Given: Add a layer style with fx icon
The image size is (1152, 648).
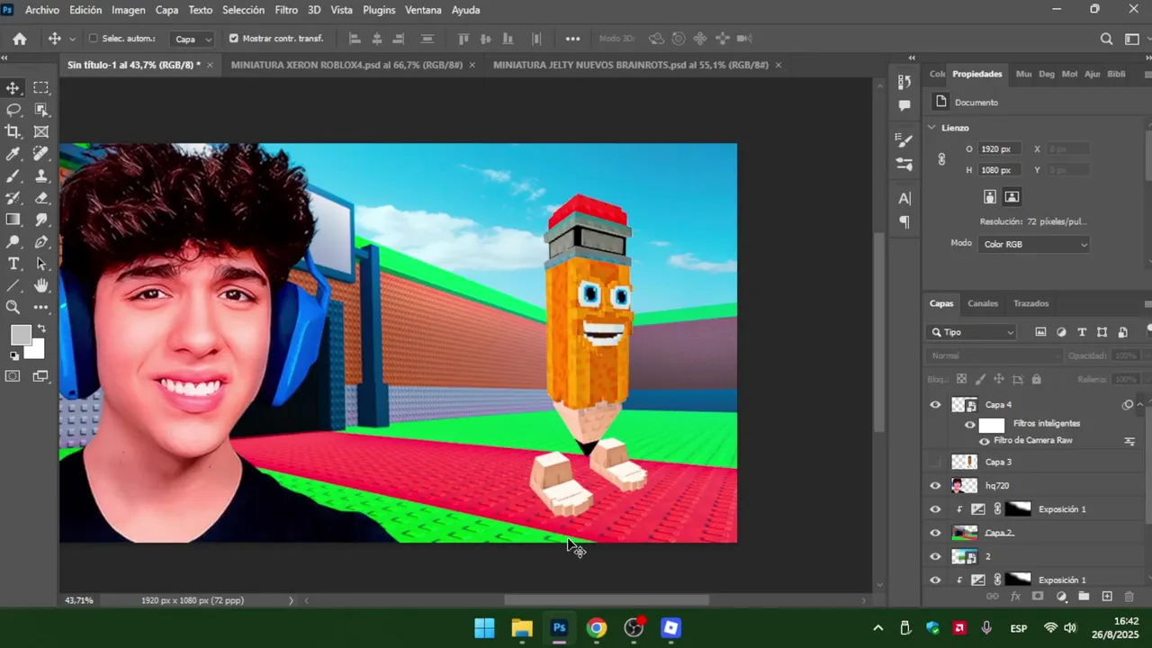Looking at the screenshot, I should click(x=1015, y=597).
